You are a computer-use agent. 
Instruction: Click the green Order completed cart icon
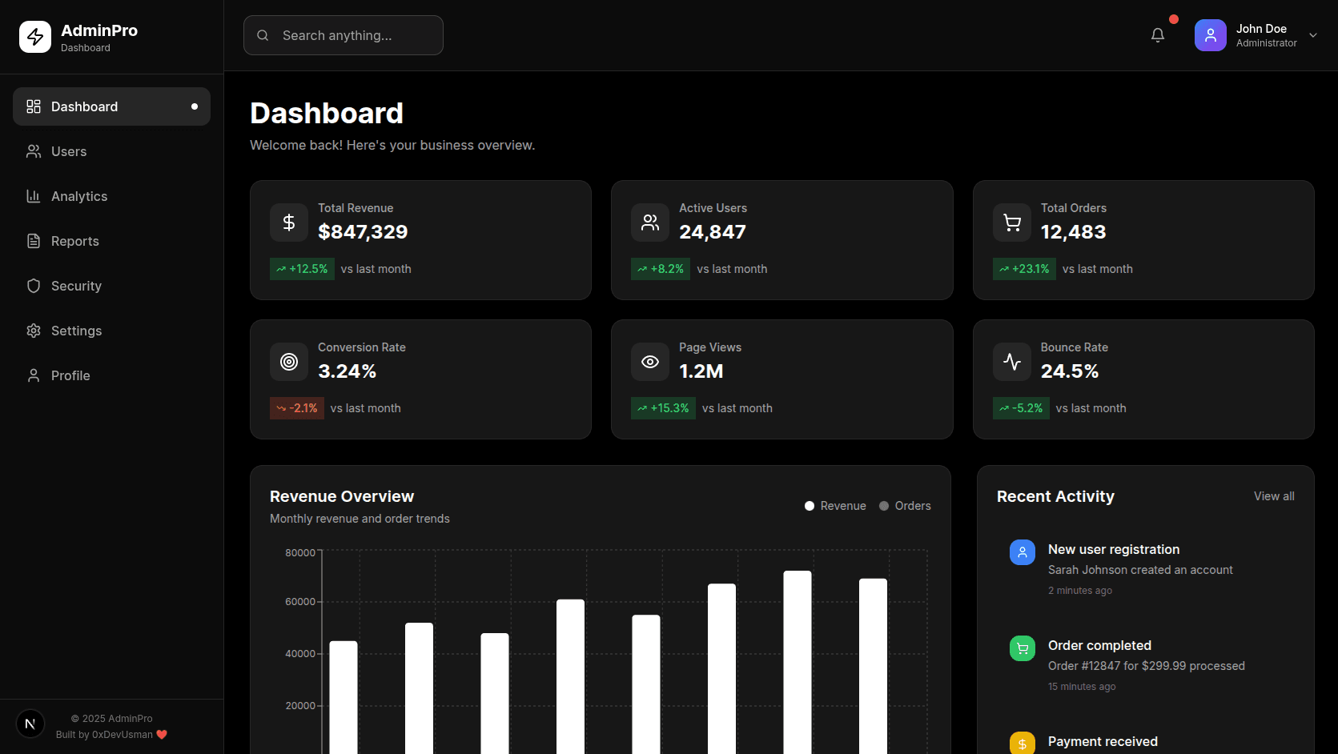pos(1022,648)
